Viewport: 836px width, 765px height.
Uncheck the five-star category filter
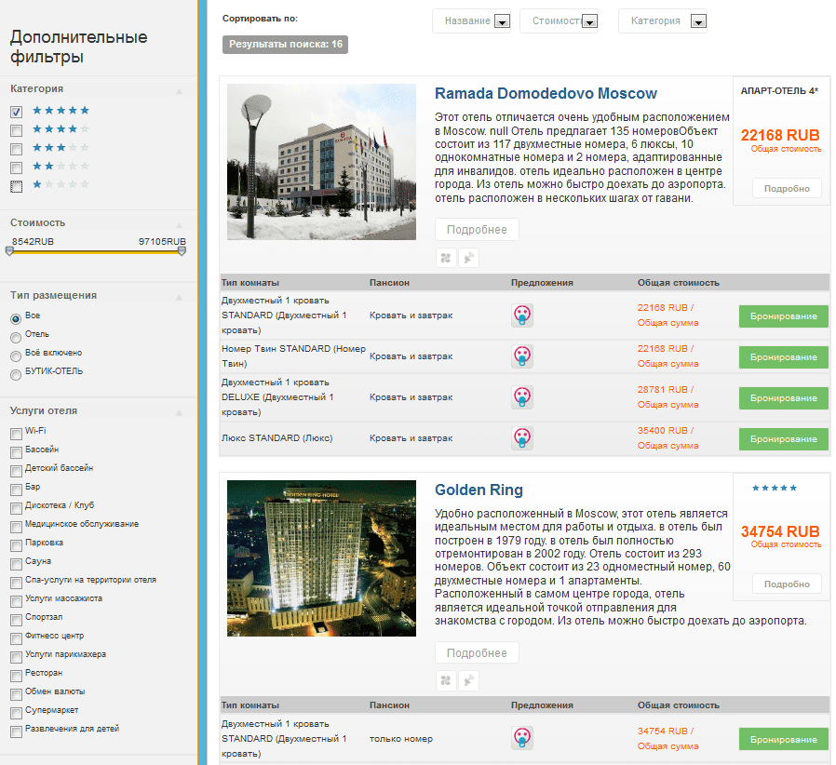[16, 112]
